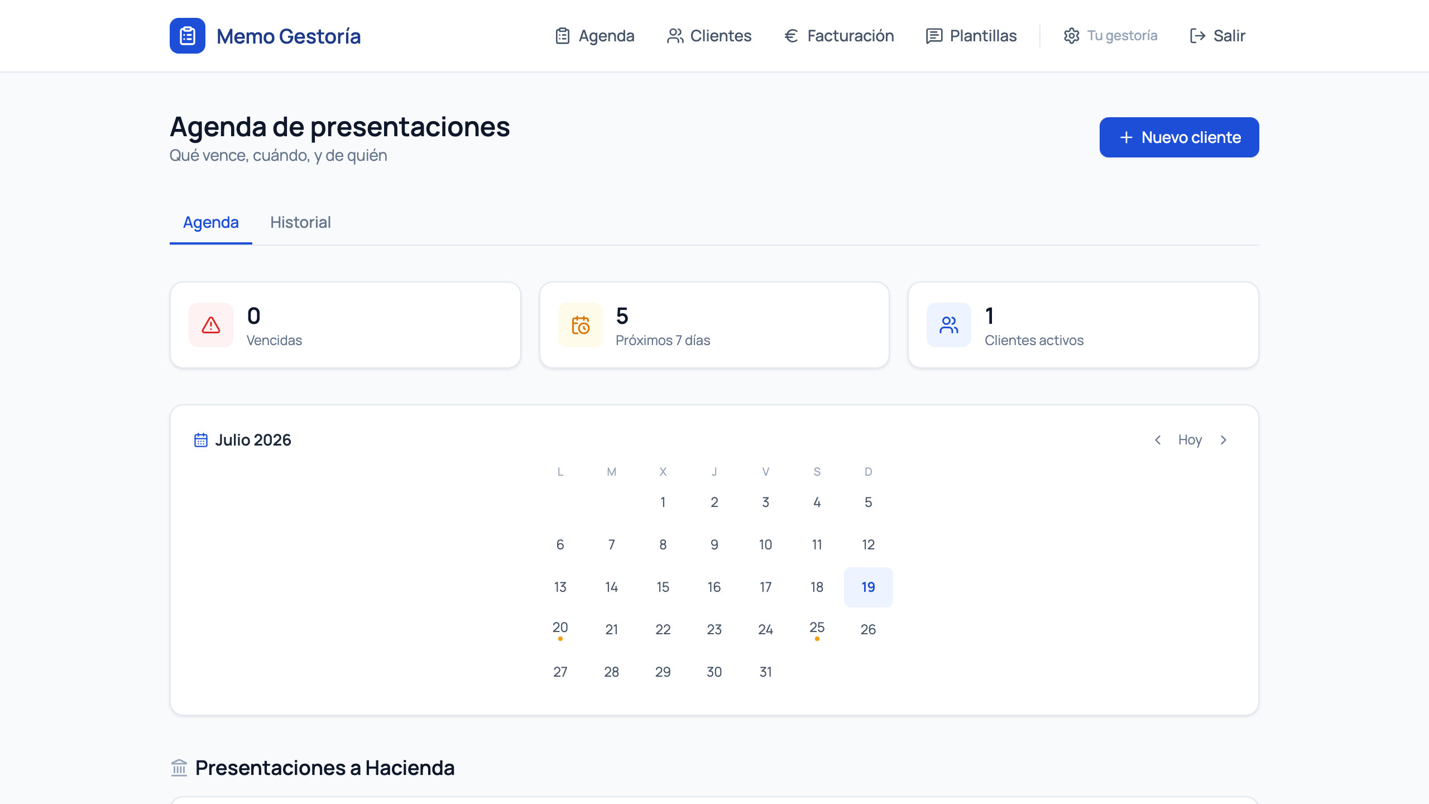This screenshot has height=804, width=1429.
Task: Pick day 10 in the calendar
Action: 766,545
